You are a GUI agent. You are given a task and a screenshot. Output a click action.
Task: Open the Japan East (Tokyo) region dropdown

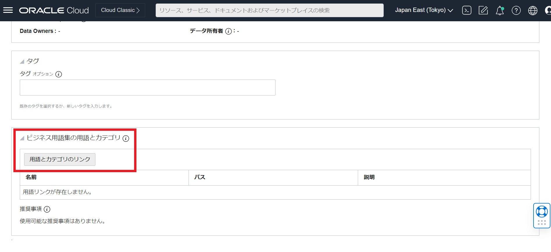click(424, 10)
